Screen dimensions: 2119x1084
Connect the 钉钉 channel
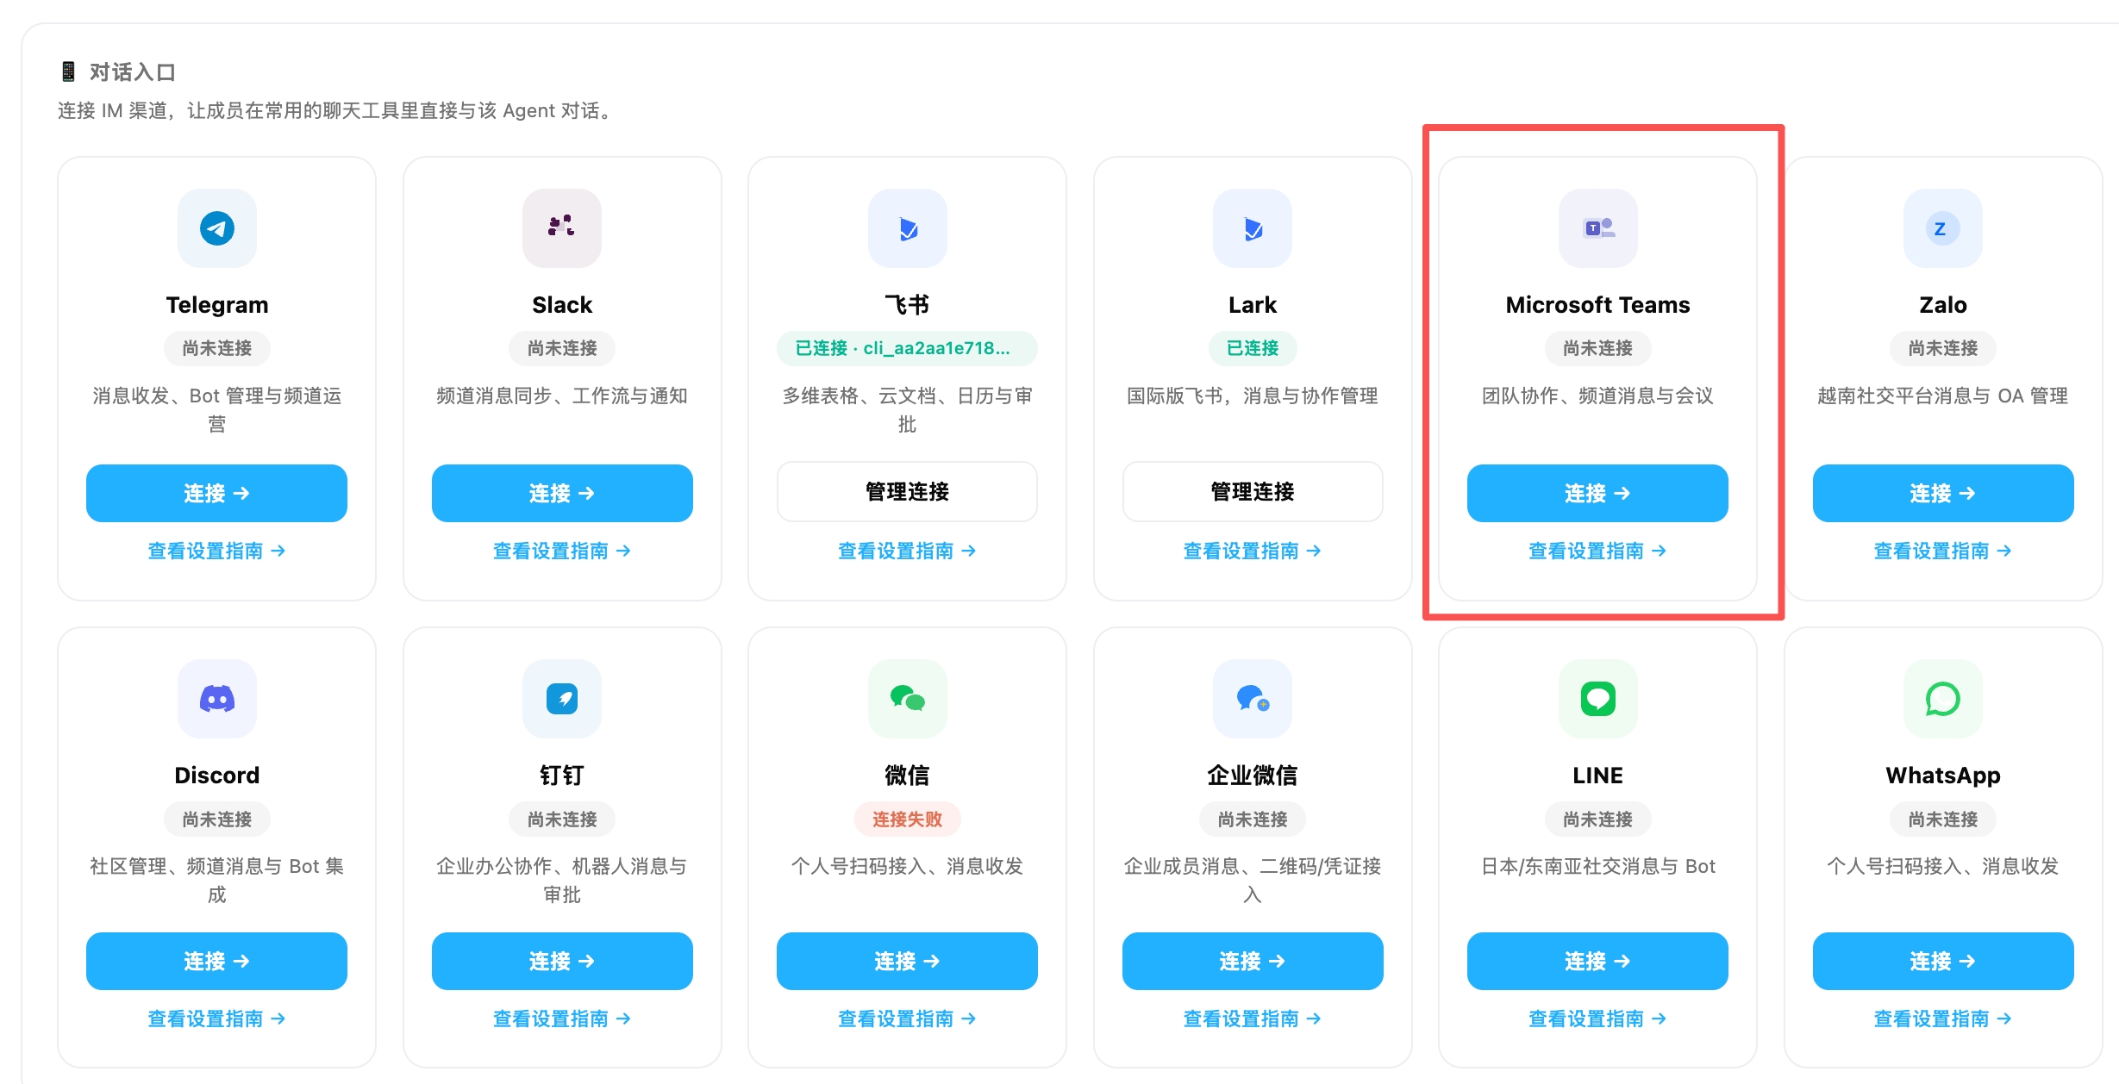point(562,961)
